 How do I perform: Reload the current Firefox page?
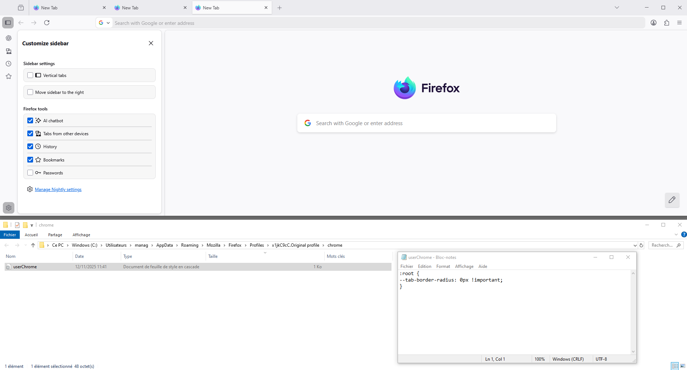pos(47,23)
